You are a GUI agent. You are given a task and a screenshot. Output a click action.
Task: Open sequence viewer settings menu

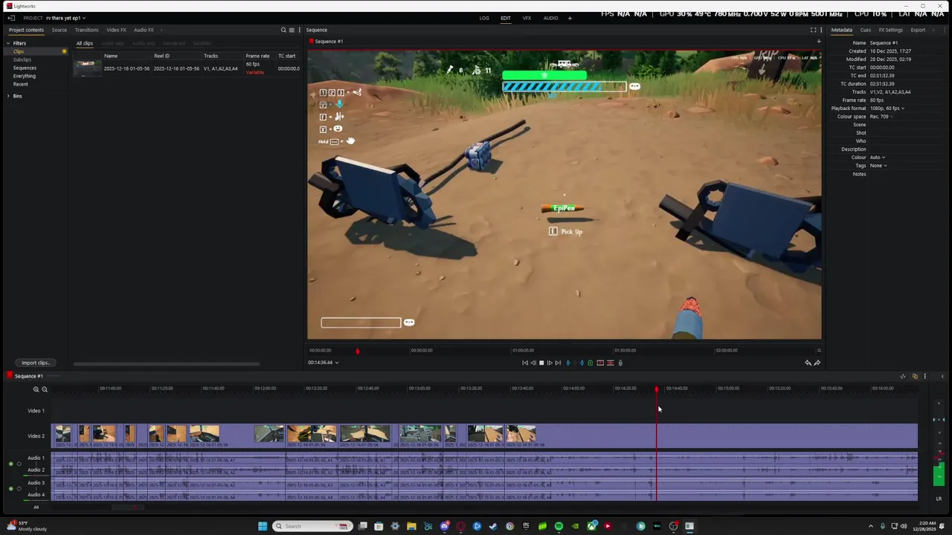(x=820, y=30)
